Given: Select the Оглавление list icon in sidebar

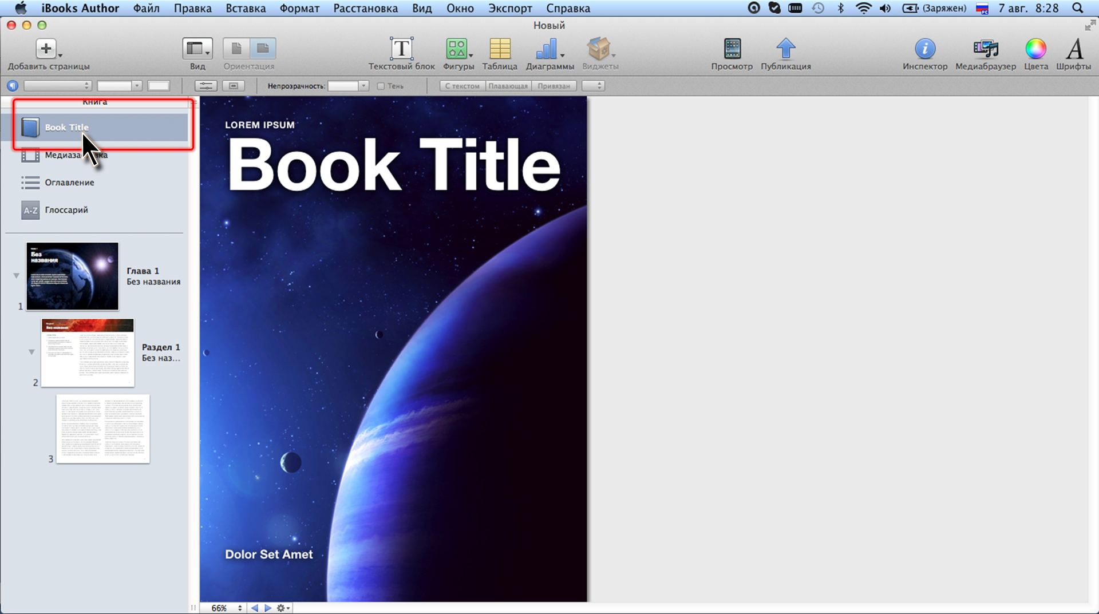Looking at the screenshot, I should point(30,183).
